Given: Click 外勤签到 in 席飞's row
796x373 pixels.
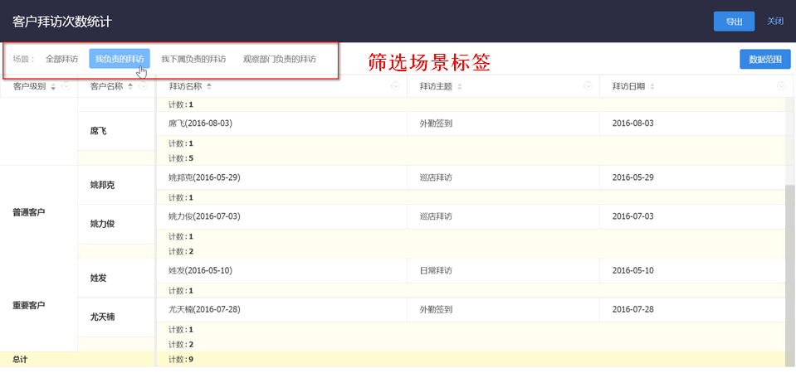Looking at the screenshot, I should tap(436, 124).
